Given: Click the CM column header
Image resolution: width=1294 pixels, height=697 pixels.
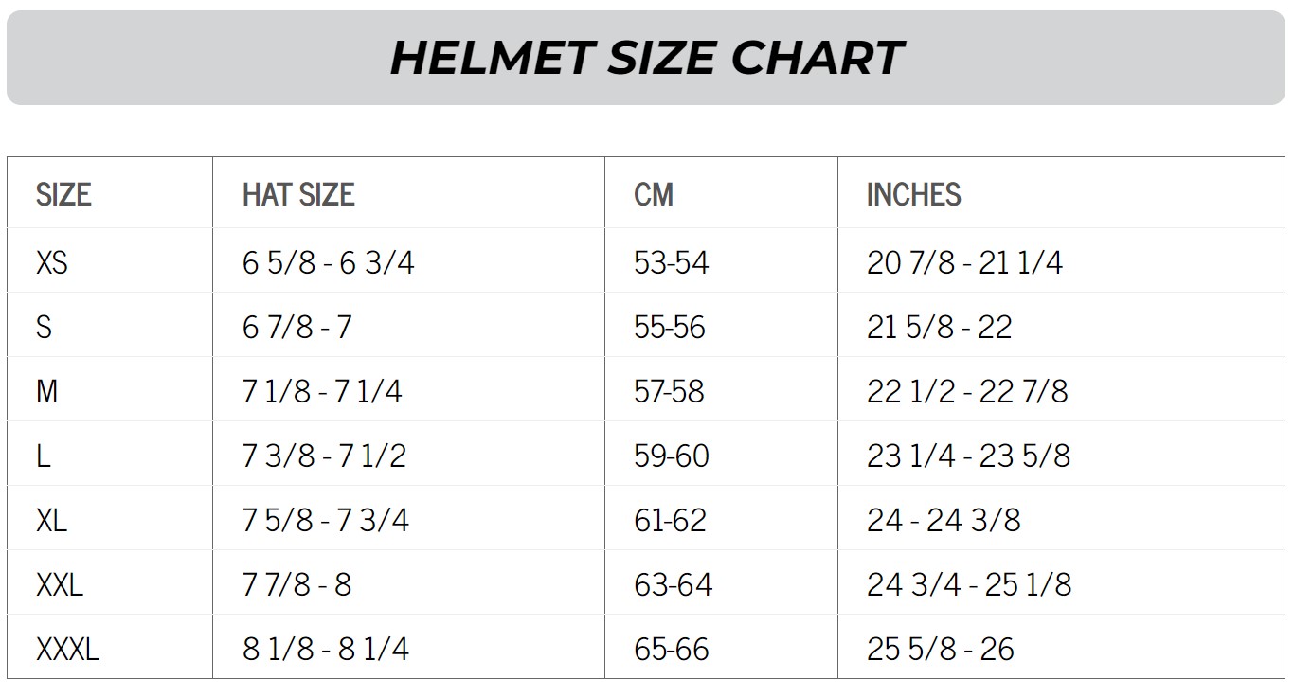Looking at the screenshot, I should point(654,195).
